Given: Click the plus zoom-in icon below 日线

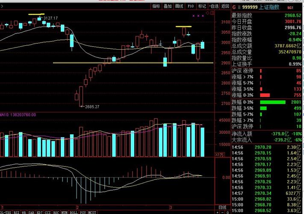Looking at the screenshot, I should point(218,212).
